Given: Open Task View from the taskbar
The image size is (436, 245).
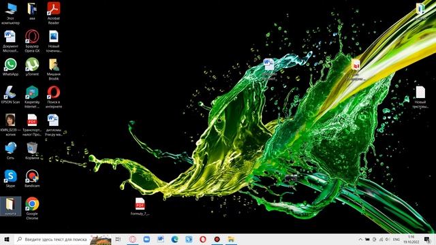Looking at the screenshot, I should pos(118,239).
